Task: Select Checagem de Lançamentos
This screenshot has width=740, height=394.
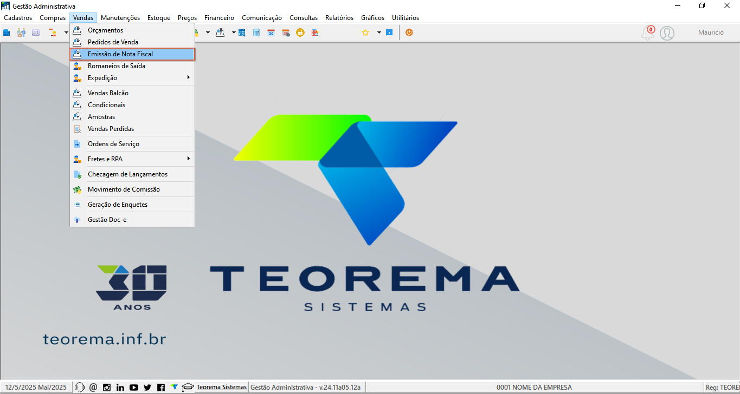Action: pos(132,174)
